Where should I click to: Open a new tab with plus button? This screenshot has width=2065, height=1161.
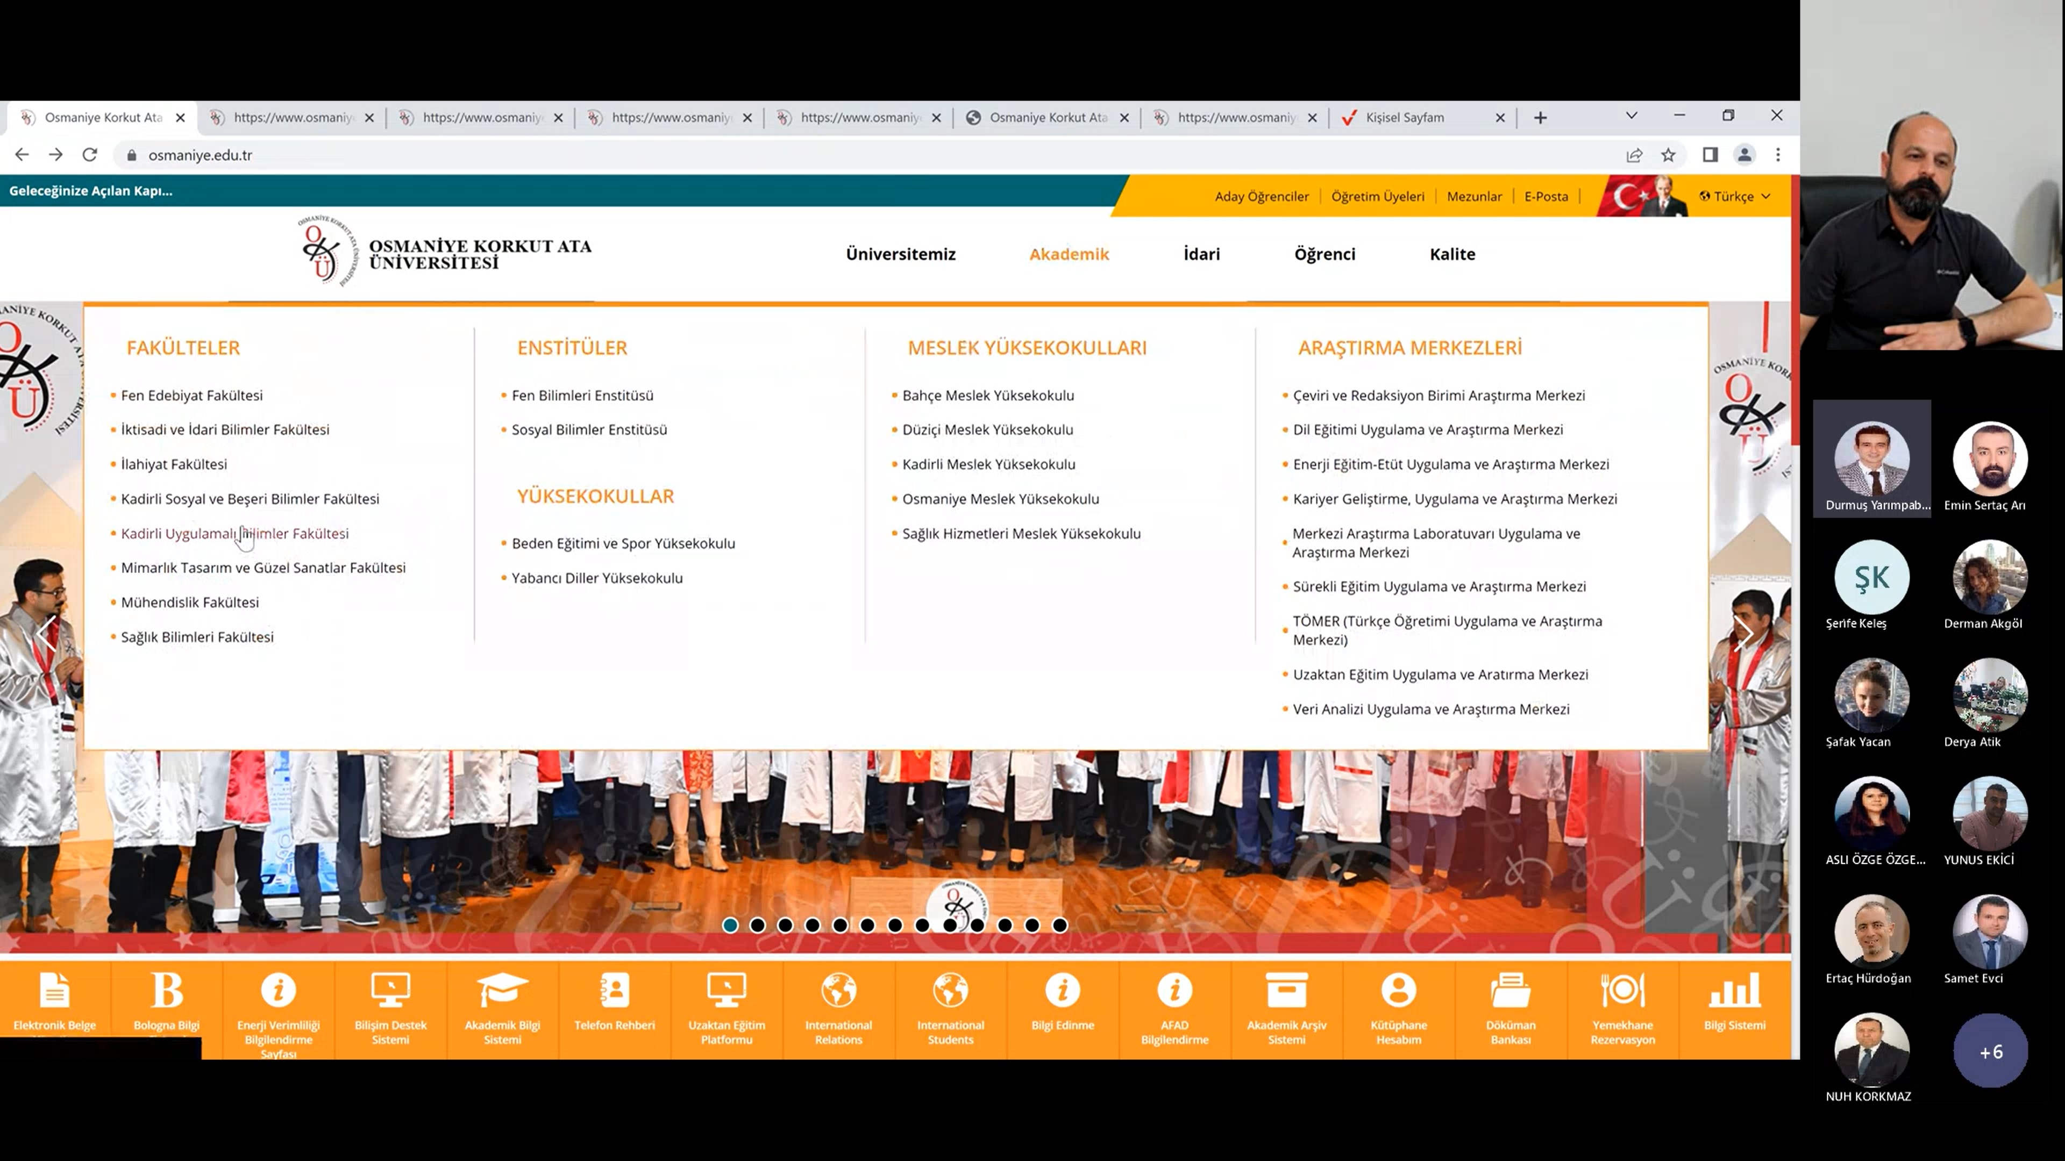(x=1540, y=118)
